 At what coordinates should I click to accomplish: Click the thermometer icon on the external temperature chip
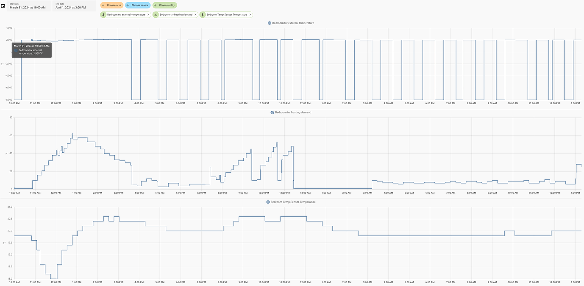coord(103,14)
